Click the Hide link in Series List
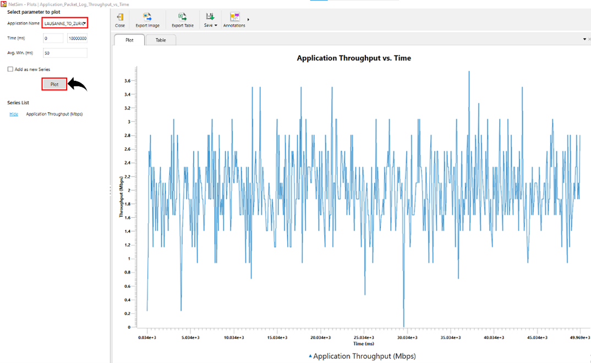The width and height of the screenshot is (591, 363). pos(14,114)
